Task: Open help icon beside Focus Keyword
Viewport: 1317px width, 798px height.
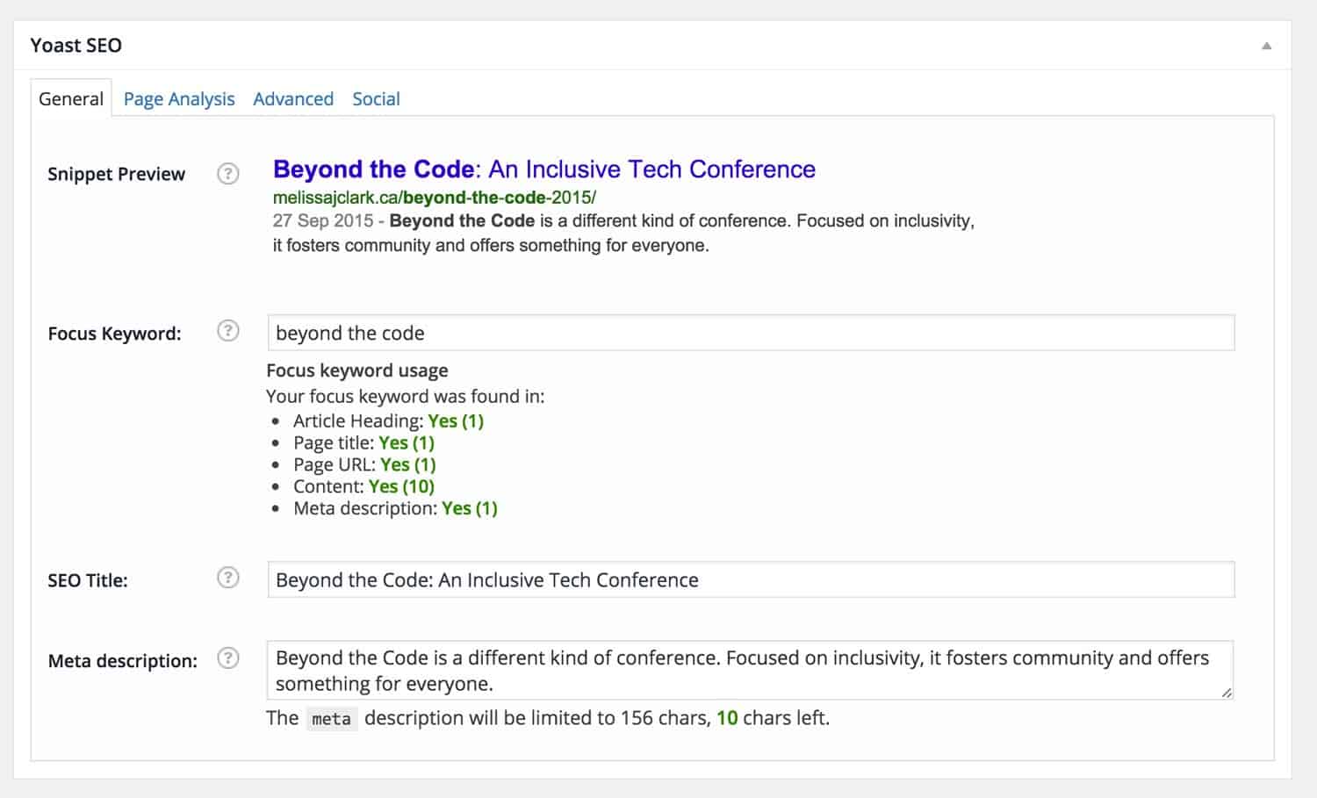Action: pos(228,330)
